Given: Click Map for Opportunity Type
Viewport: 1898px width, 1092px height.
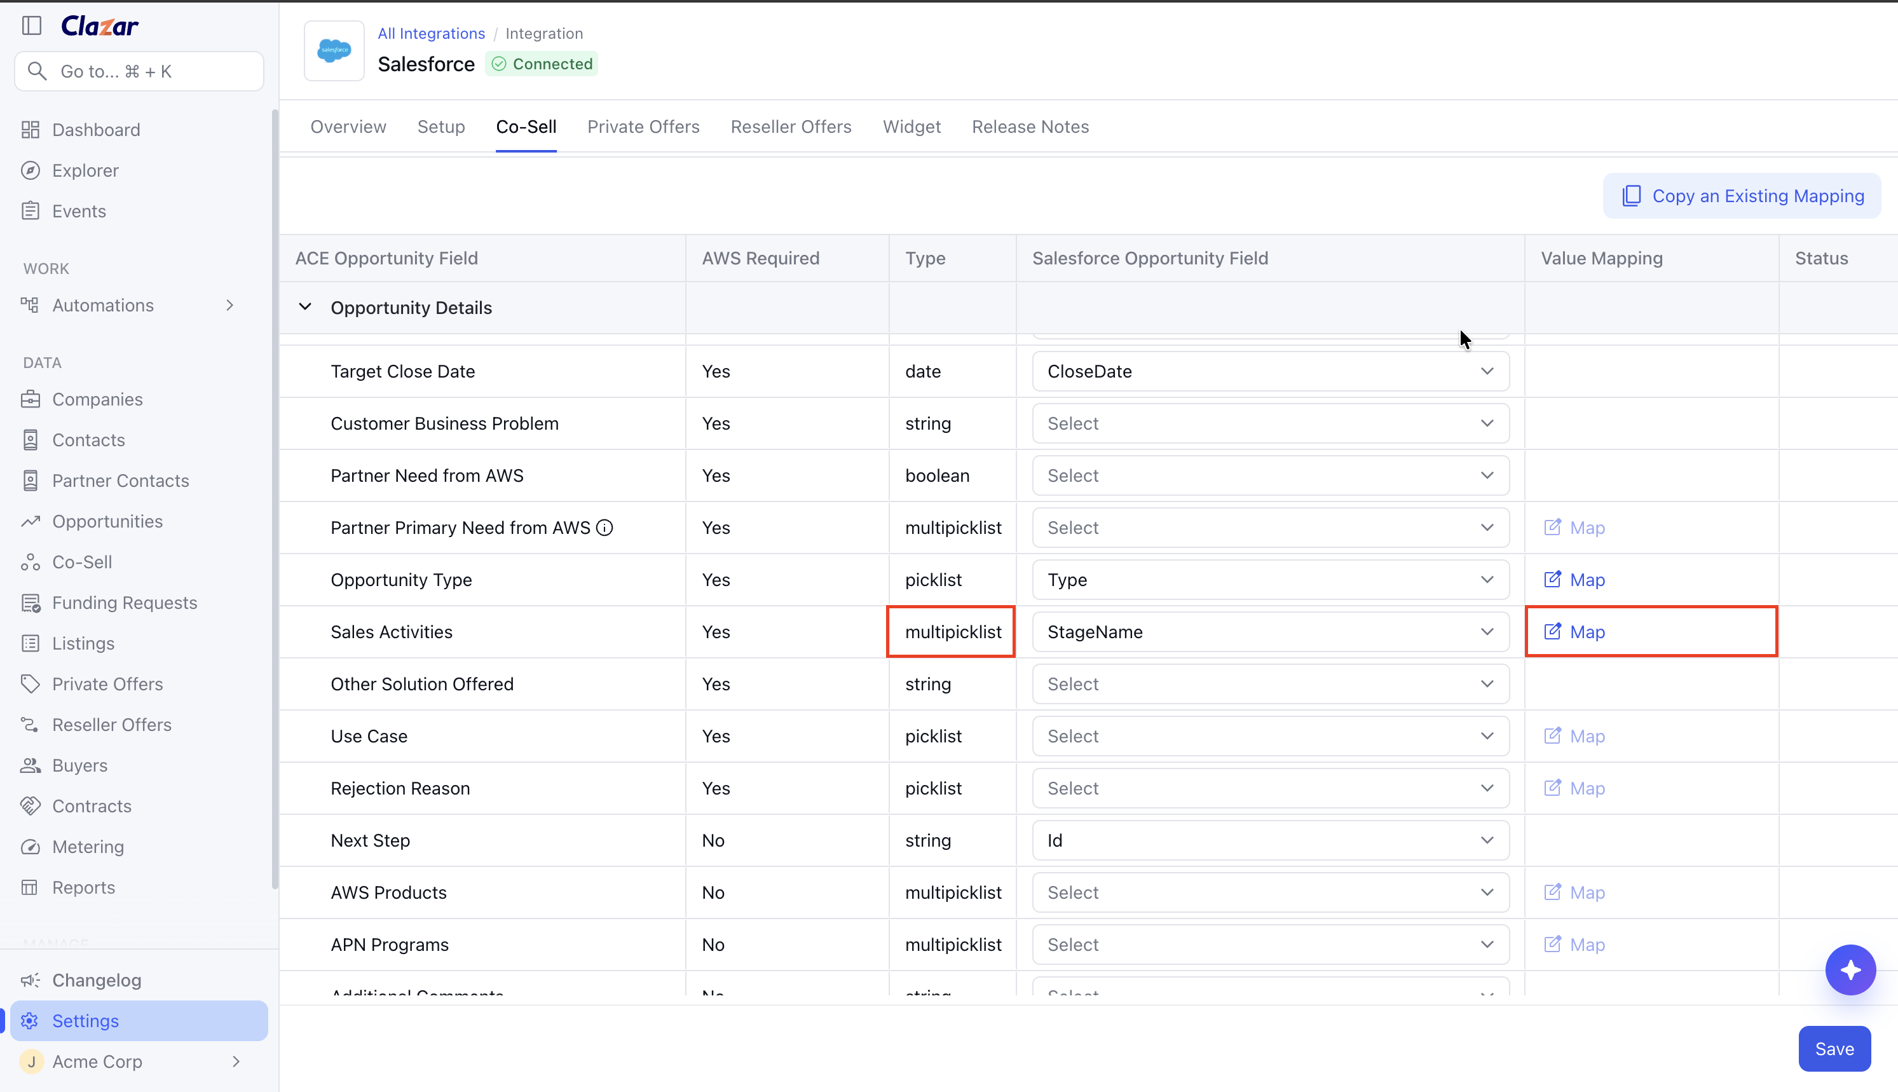Looking at the screenshot, I should pos(1574,580).
